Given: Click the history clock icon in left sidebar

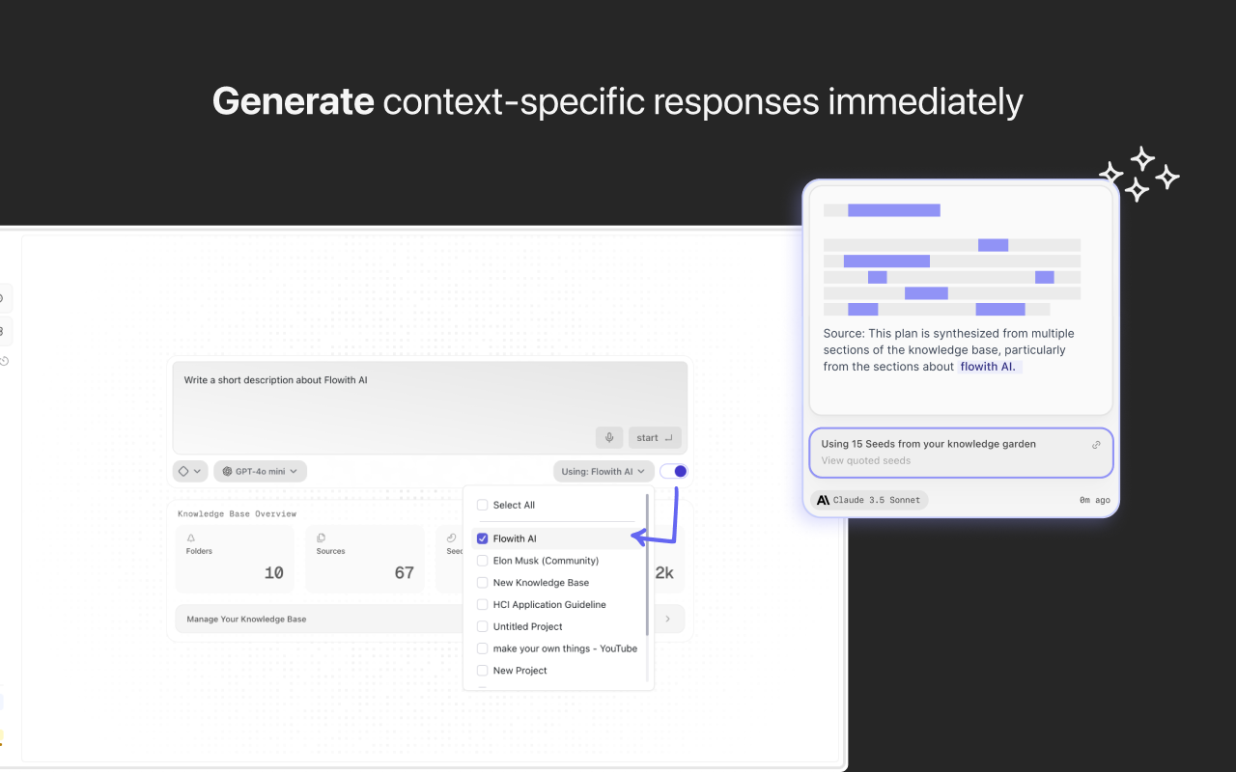Looking at the screenshot, I should coord(4,361).
